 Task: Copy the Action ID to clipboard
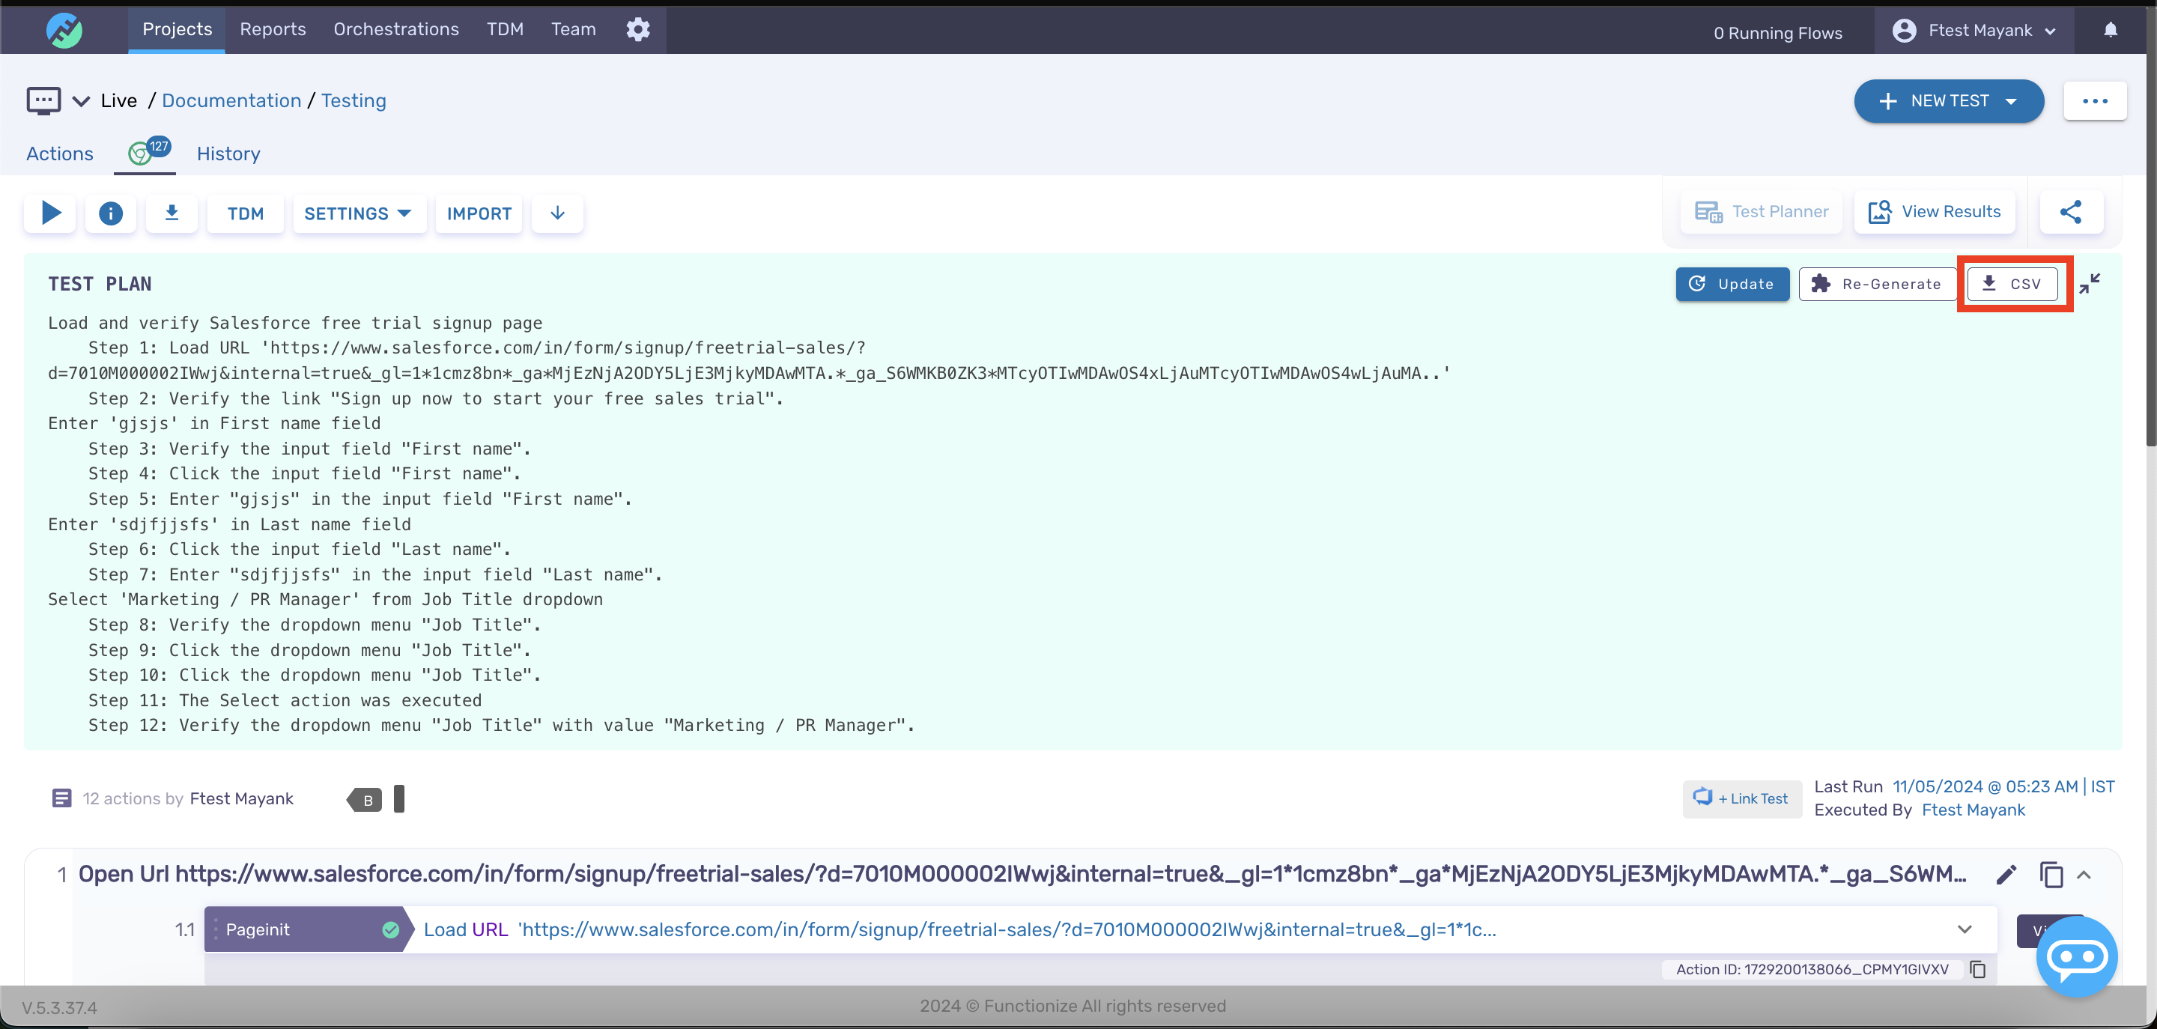click(x=1978, y=970)
